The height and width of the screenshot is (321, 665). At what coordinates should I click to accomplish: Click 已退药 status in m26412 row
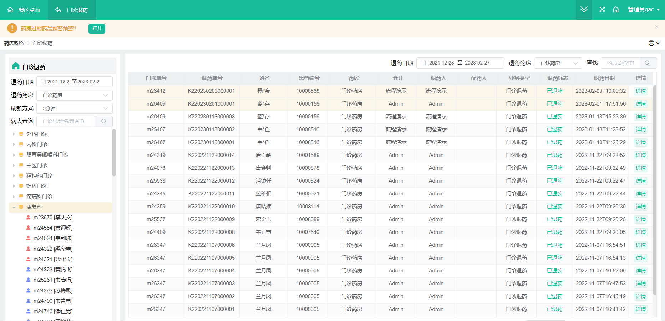click(555, 91)
